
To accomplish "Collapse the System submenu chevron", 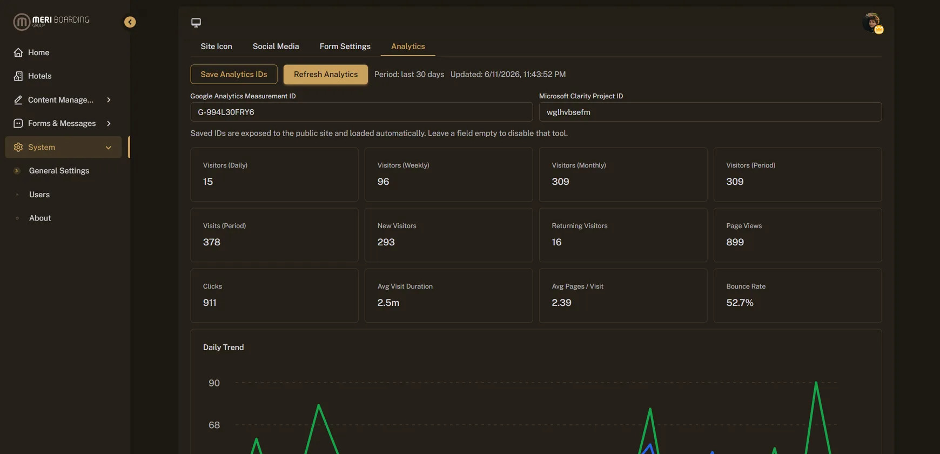I will point(109,148).
